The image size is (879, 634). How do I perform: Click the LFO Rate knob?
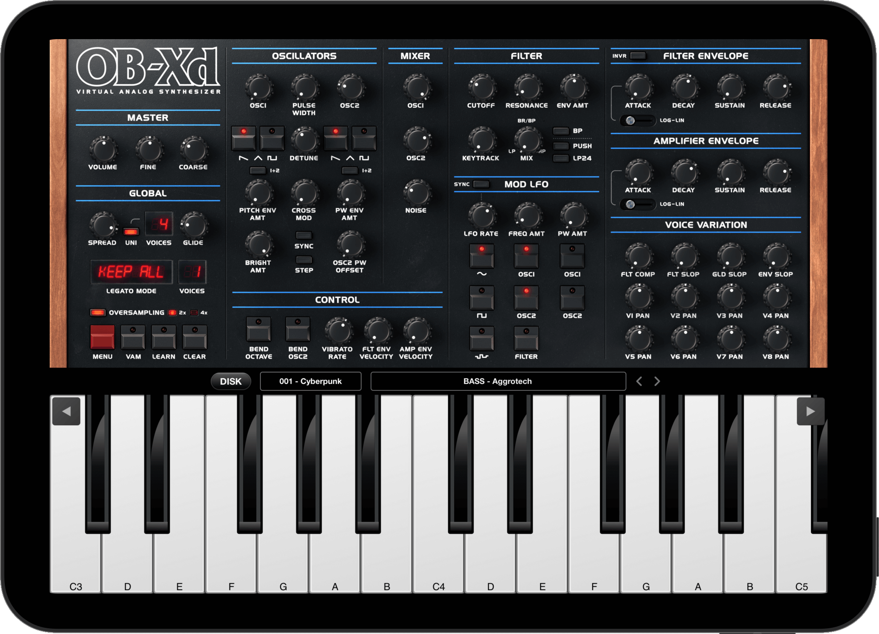(482, 216)
